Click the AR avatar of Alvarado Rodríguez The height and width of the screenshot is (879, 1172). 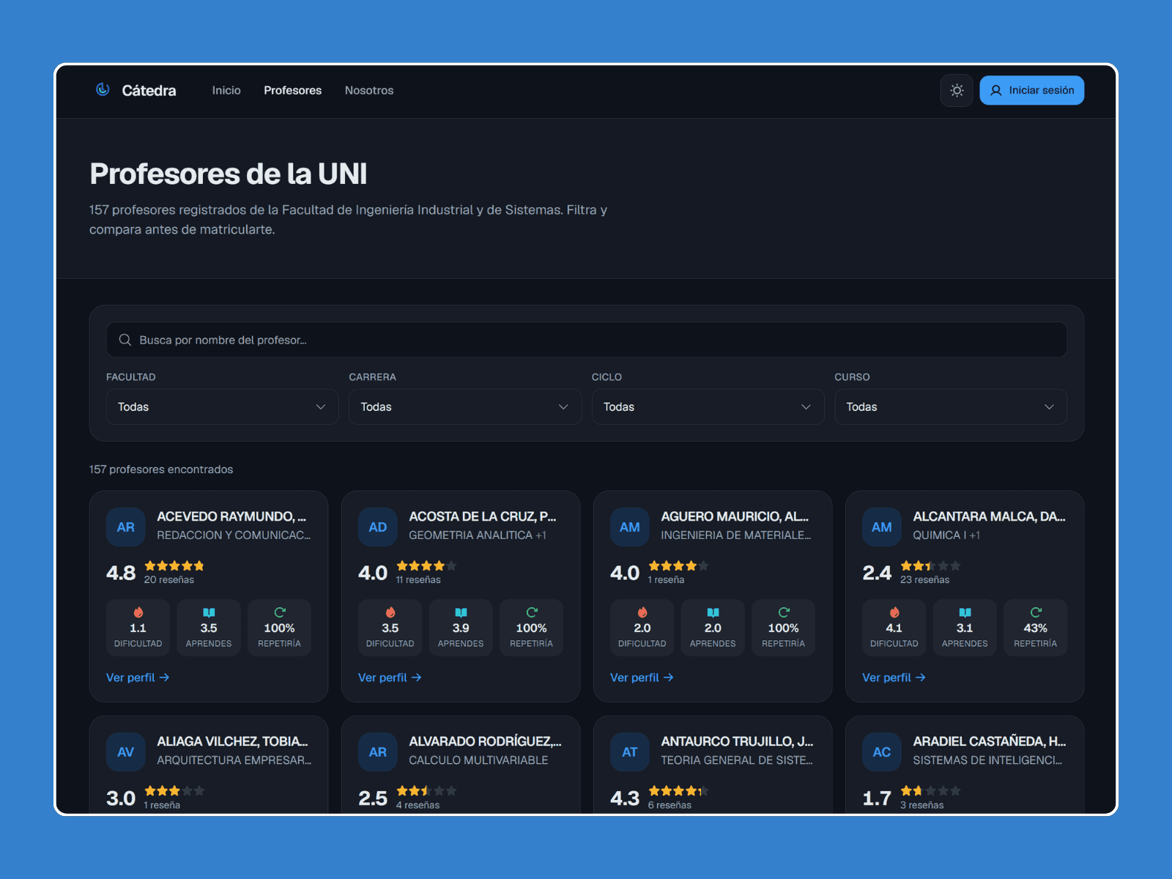click(378, 752)
